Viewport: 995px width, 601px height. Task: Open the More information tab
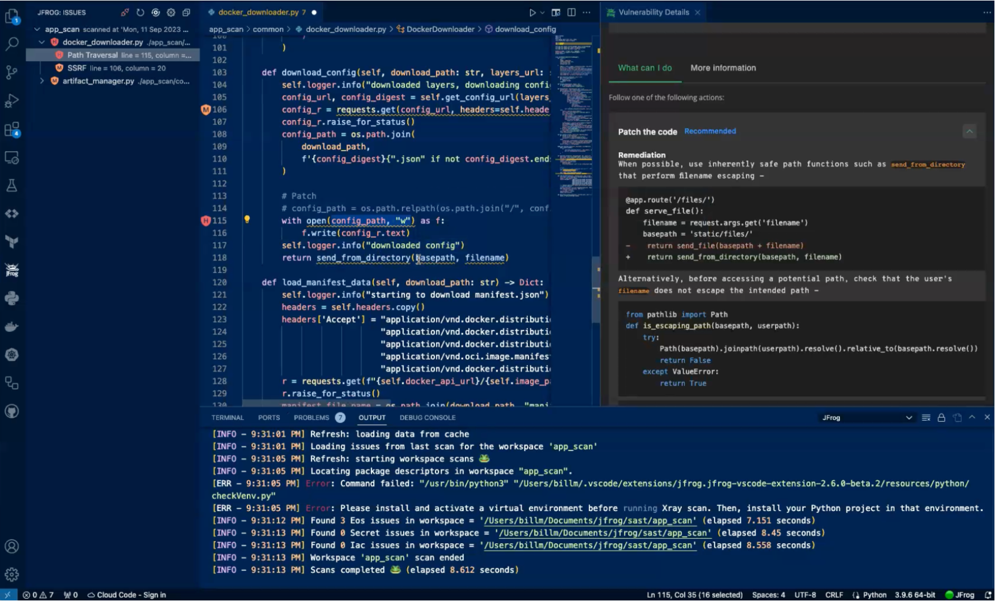point(723,68)
